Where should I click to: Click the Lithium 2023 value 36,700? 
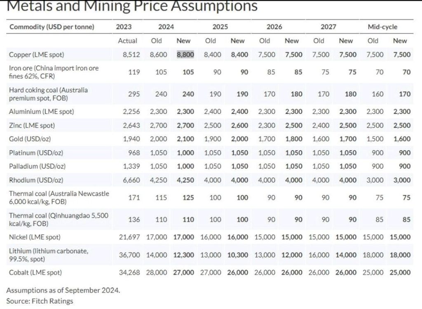[x=129, y=255]
